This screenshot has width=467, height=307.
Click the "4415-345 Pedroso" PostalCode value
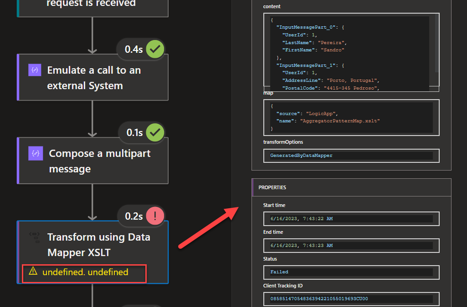pos(350,88)
